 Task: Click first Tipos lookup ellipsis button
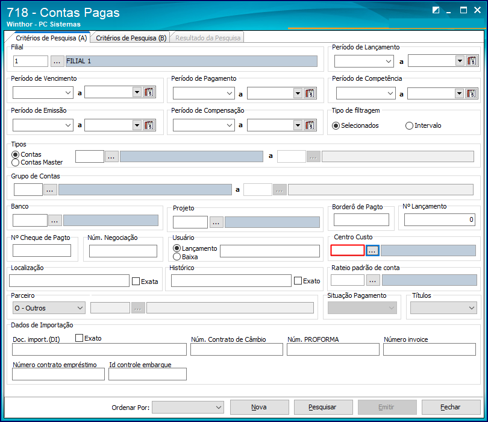(x=111, y=156)
